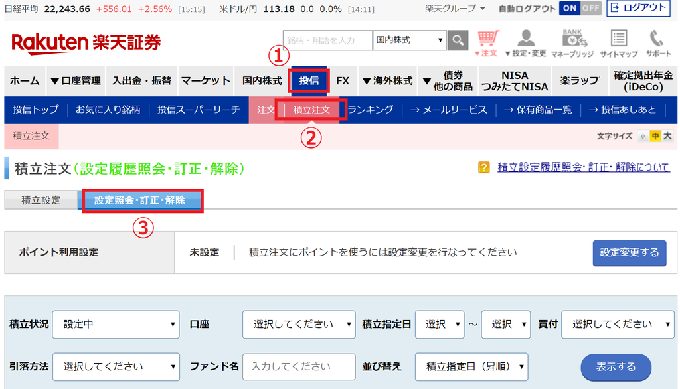Open the 積立注文 submenu item
This screenshot has width=680, height=389.
coord(311,110)
